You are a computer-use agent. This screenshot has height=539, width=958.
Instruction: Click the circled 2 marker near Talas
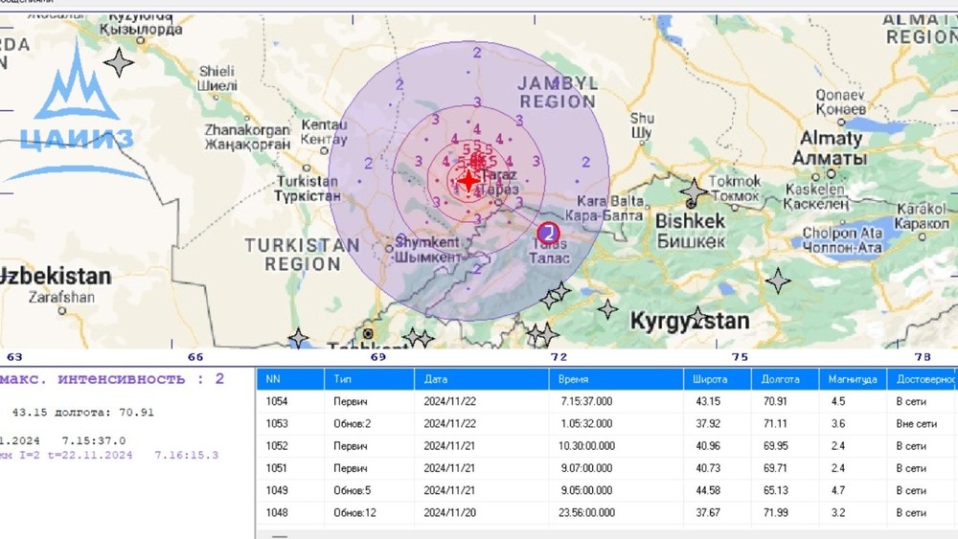click(x=548, y=233)
